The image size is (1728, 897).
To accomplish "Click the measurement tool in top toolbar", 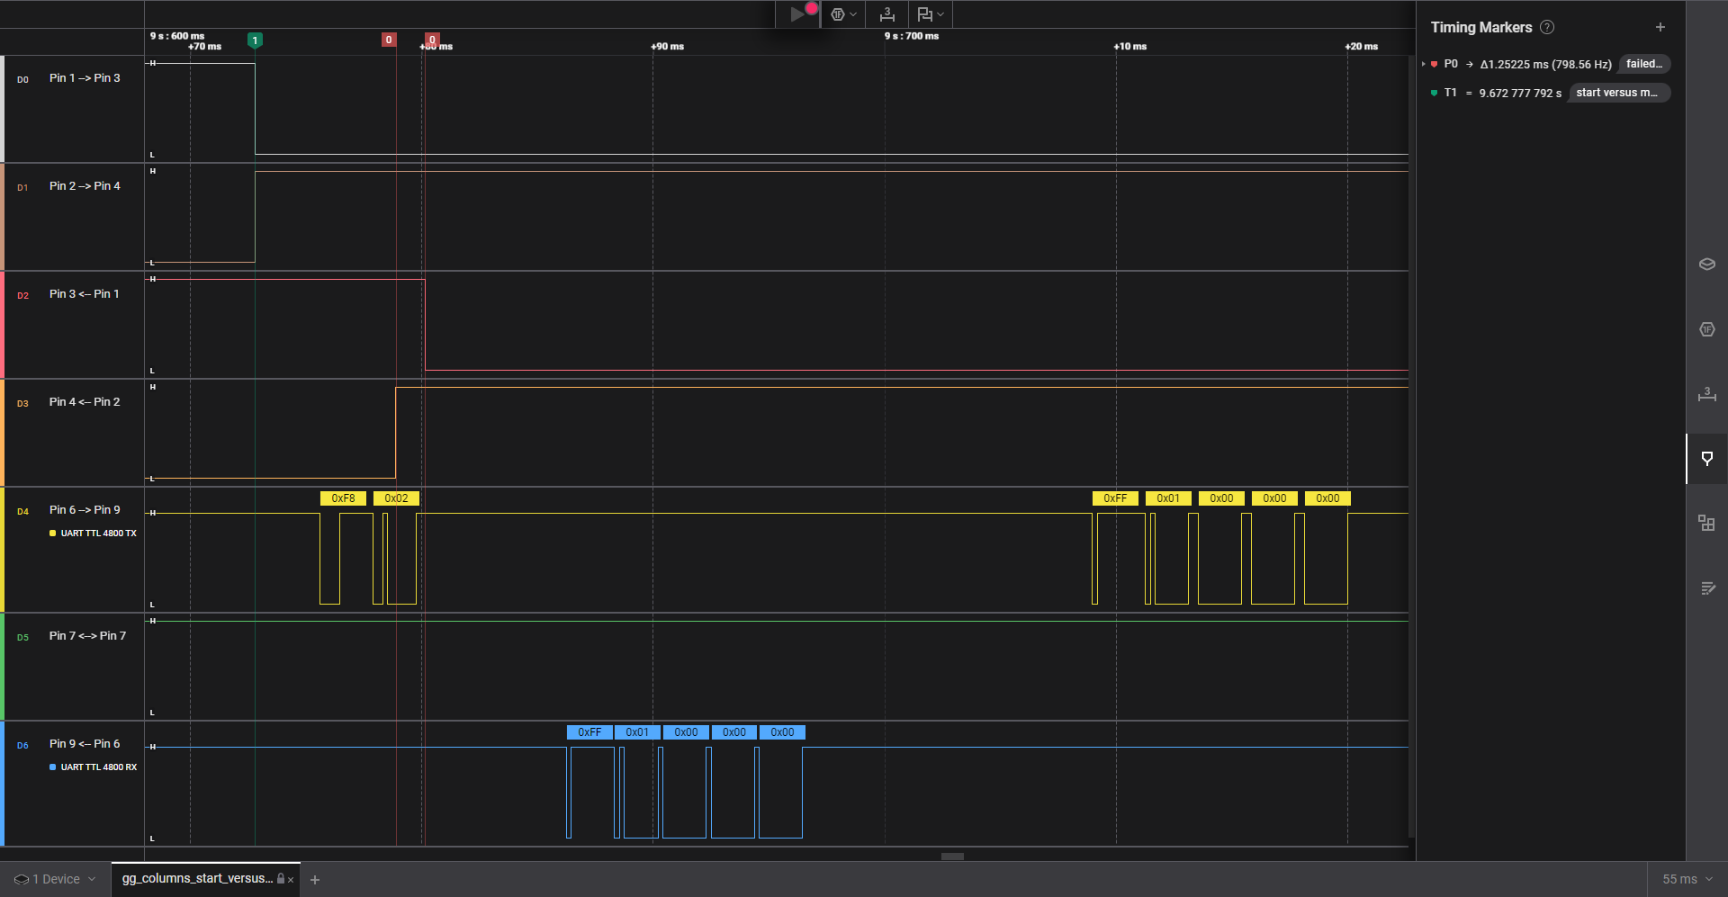I will tap(887, 14).
